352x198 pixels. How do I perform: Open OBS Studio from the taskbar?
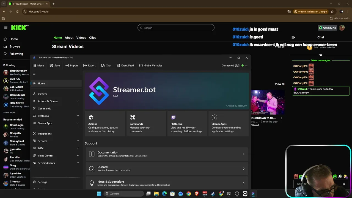(x=237, y=194)
